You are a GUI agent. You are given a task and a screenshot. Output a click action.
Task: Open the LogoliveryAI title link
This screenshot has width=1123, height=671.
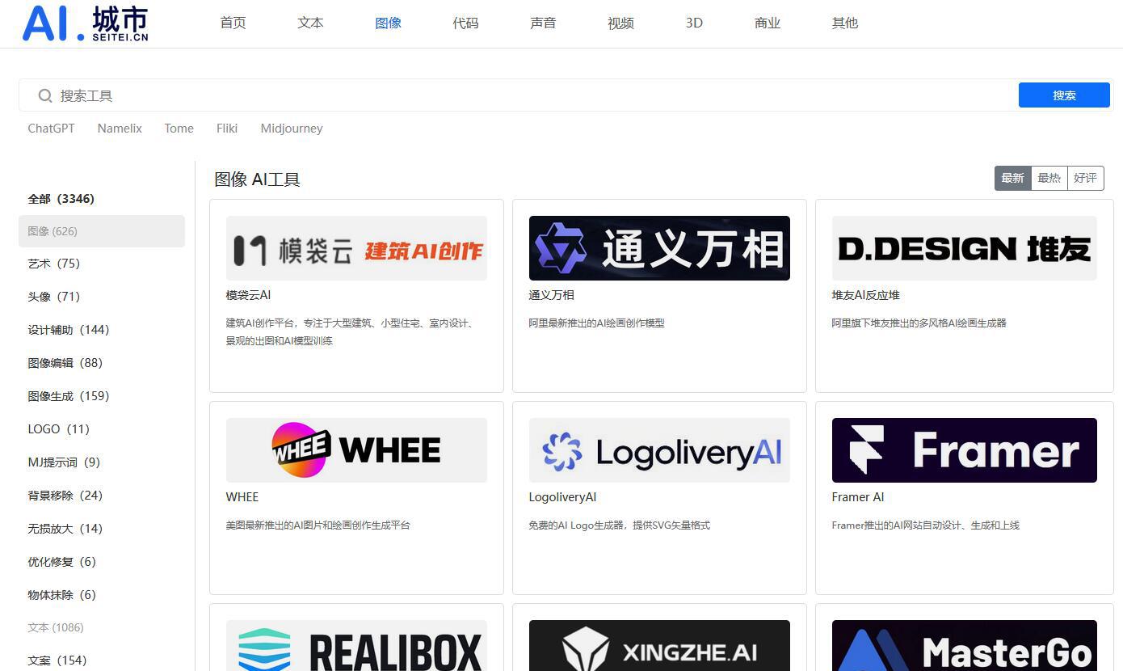coord(562,497)
